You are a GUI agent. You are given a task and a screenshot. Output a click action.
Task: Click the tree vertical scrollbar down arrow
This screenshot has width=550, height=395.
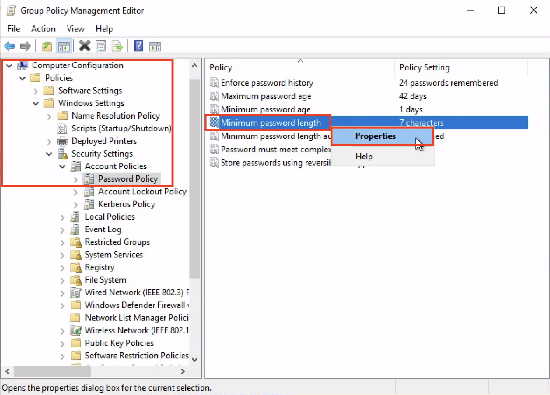coord(195,360)
